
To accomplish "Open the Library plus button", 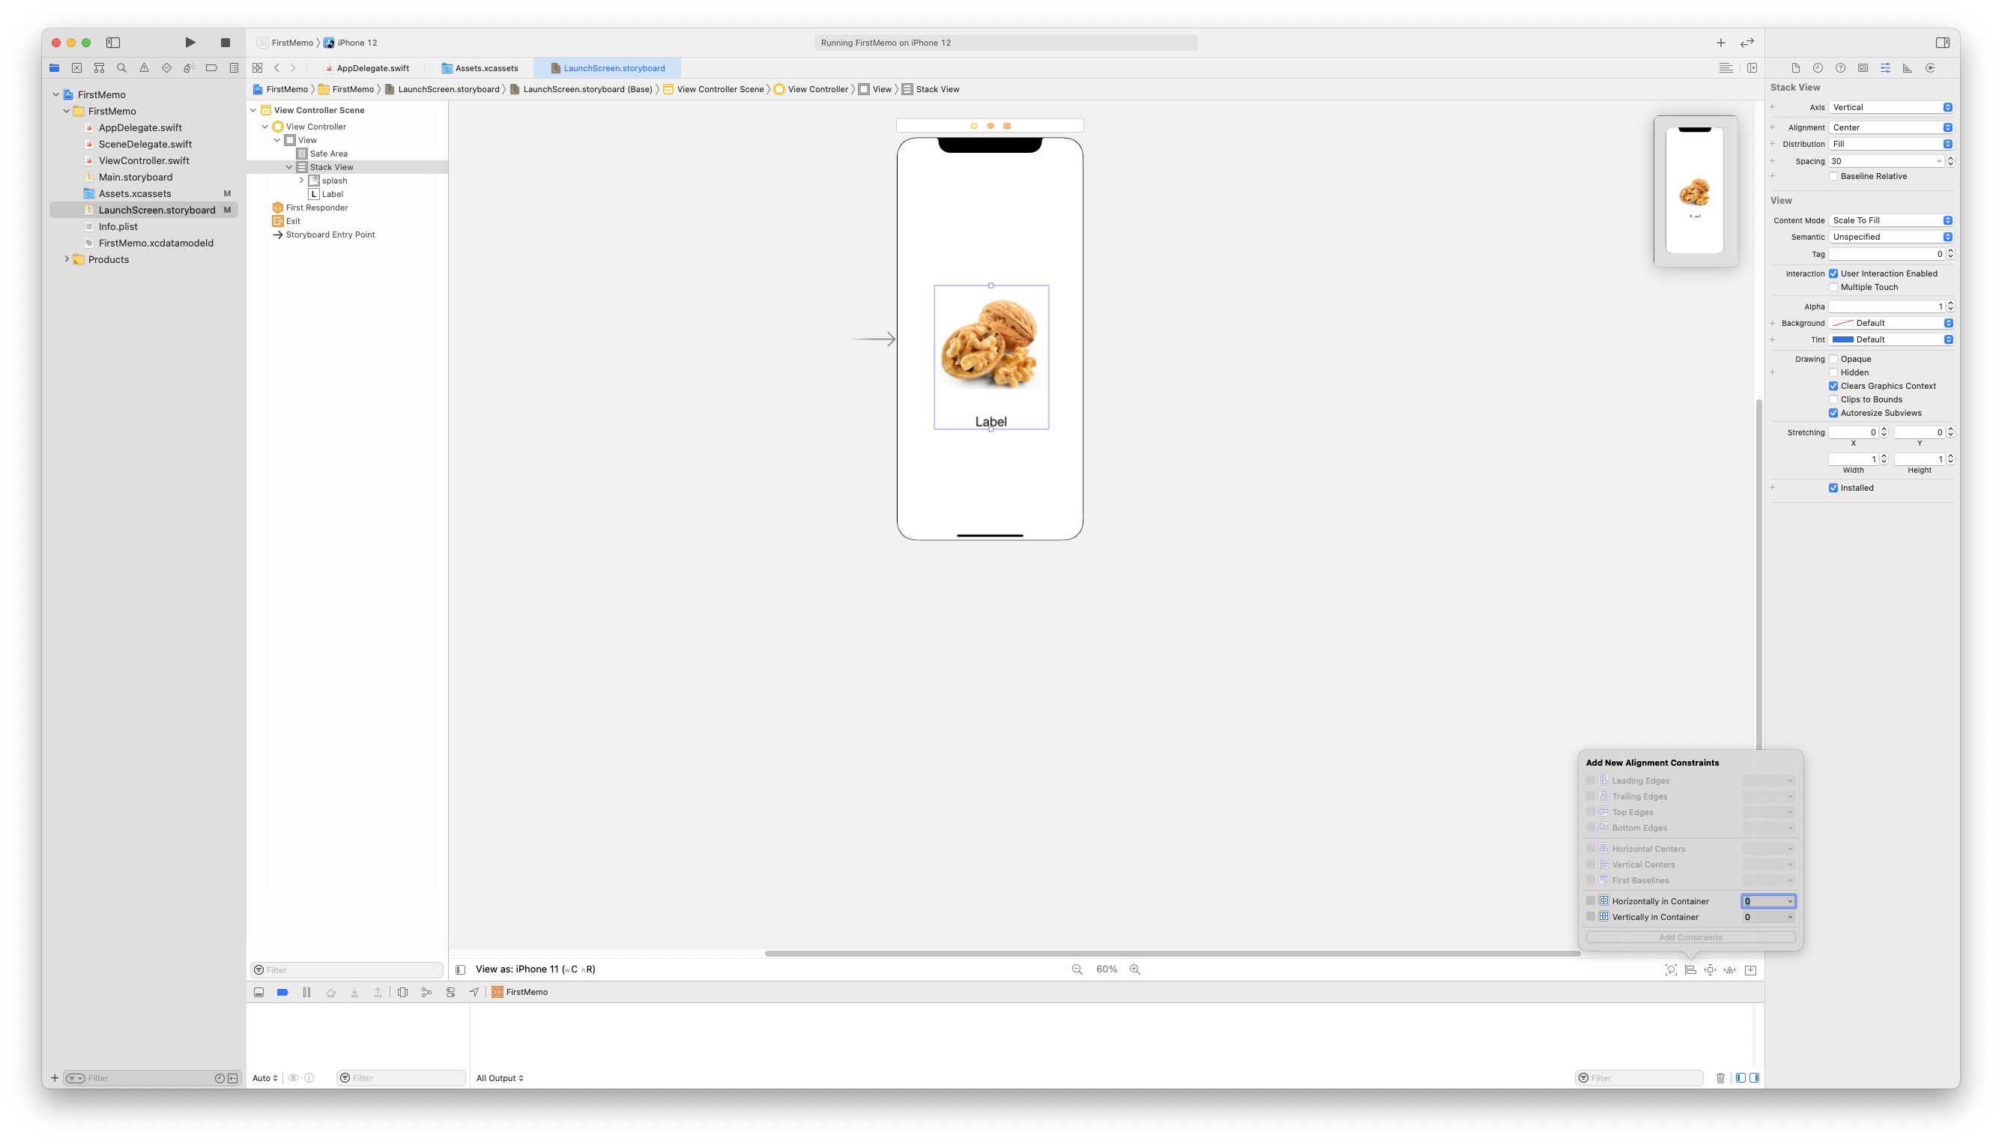I will coord(1721,43).
